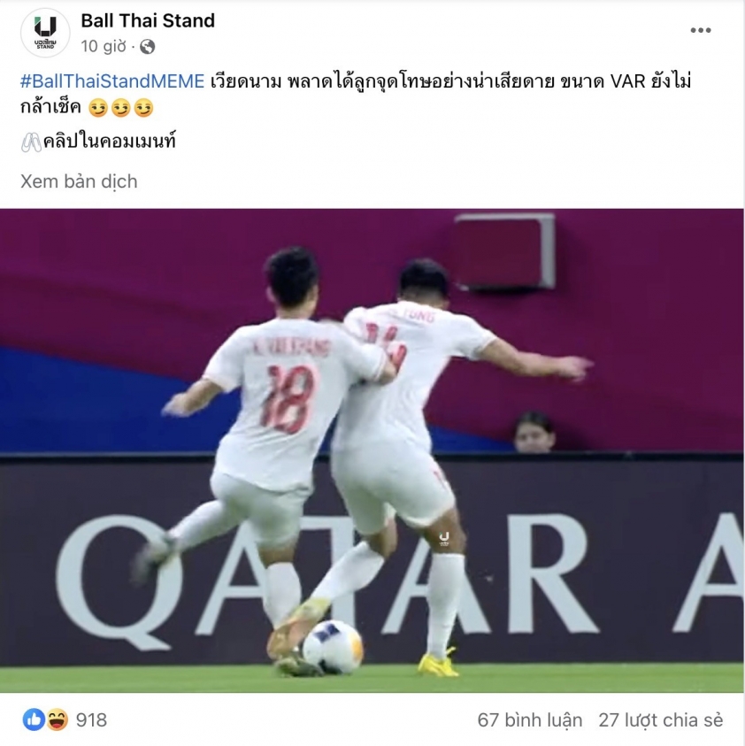The height and width of the screenshot is (746, 745).
Task: Open the 67 bình luận comments
Action: pyautogui.click(x=530, y=720)
